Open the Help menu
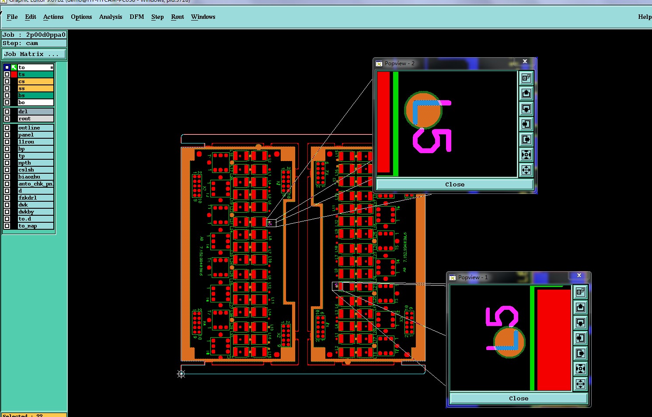Viewport: 652px width, 417px height. pyautogui.click(x=645, y=17)
